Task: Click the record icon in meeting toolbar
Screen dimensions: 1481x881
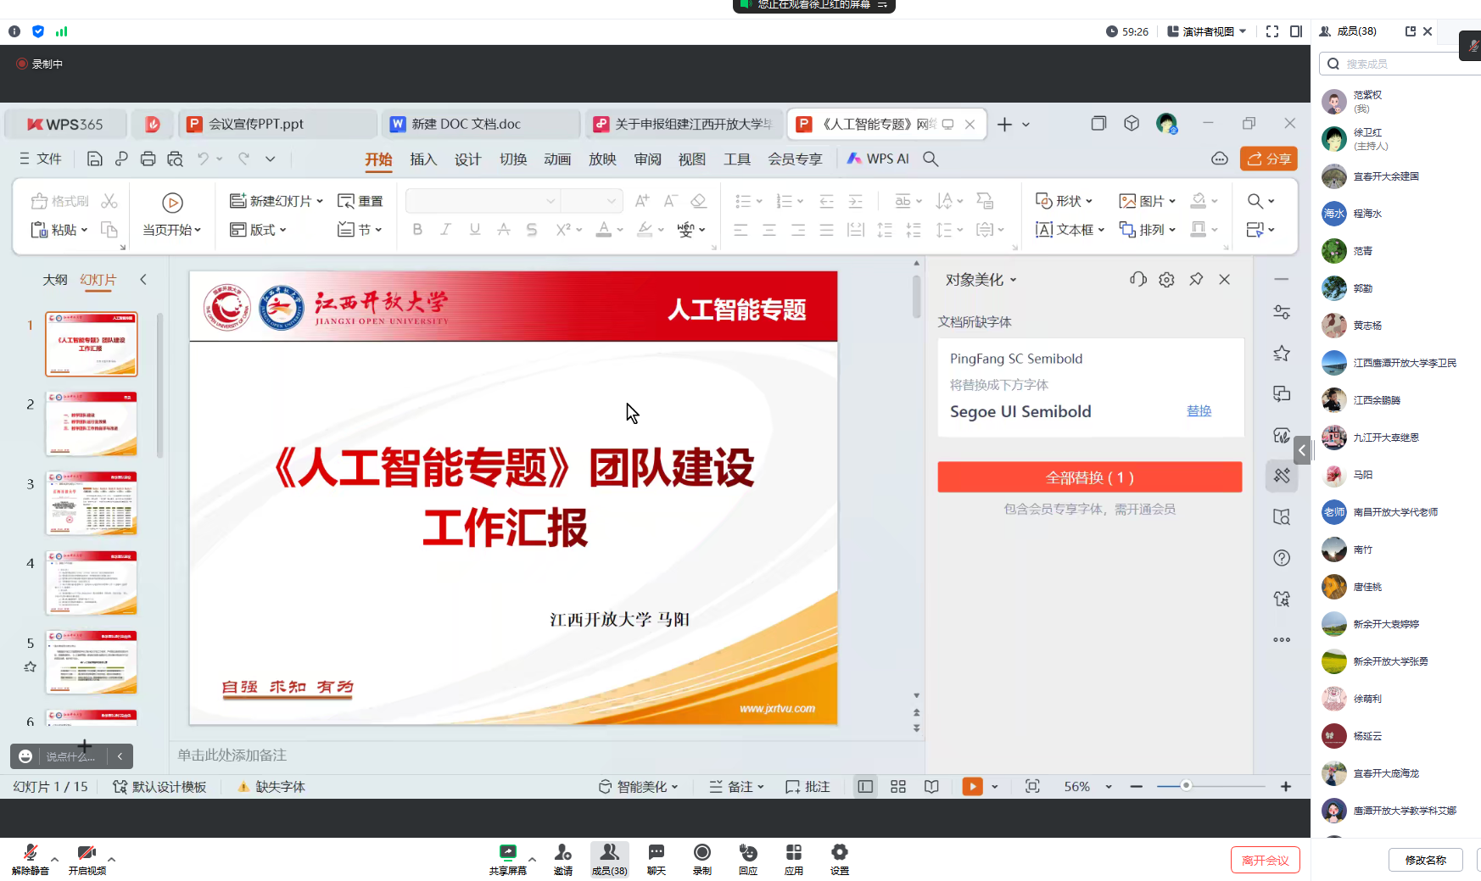Action: click(701, 853)
